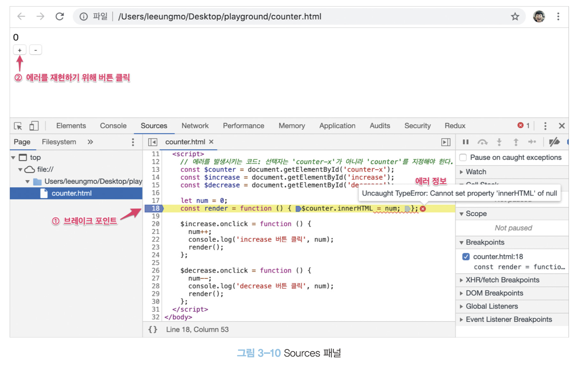The height and width of the screenshot is (368, 579).
Task: Click the site info icon in address bar
Action: 84,16
